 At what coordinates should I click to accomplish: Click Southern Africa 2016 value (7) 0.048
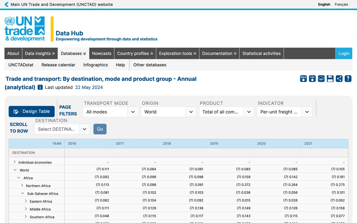(x=102, y=216)
